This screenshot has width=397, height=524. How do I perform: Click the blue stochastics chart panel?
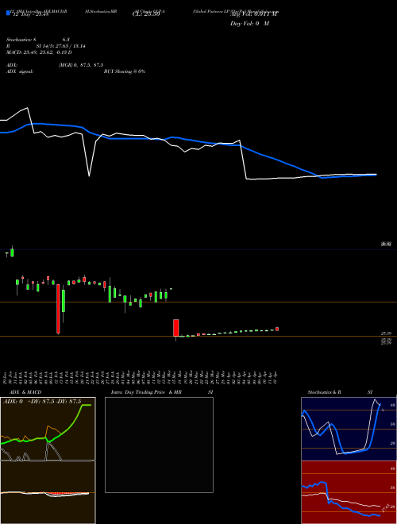(x=349, y=429)
